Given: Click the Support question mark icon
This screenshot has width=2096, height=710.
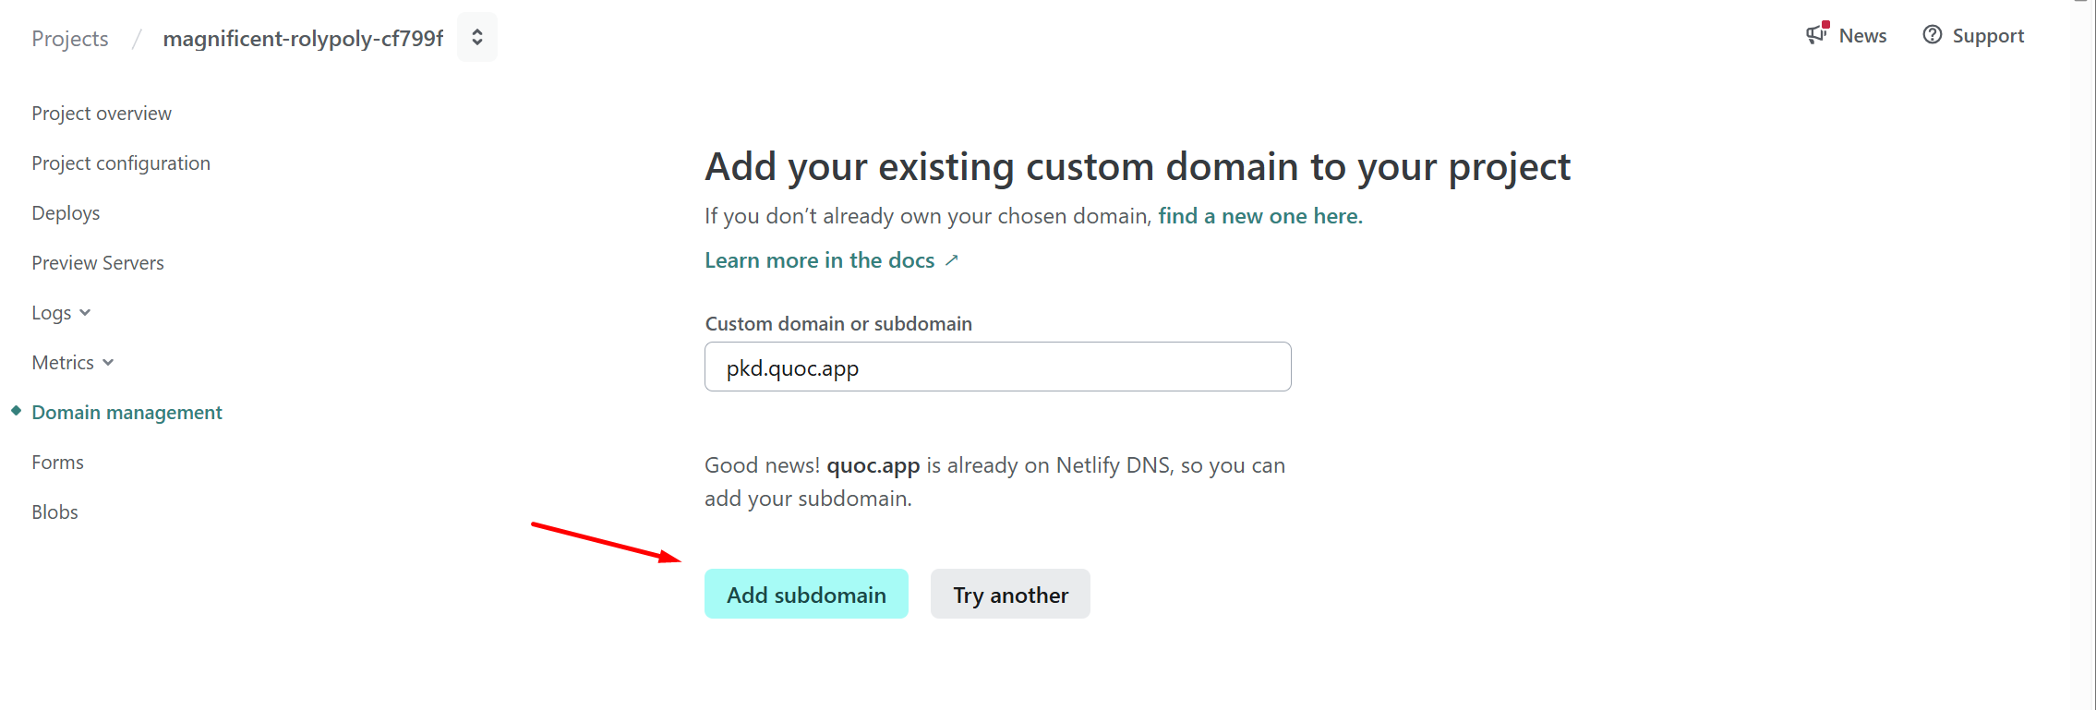Looking at the screenshot, I should [x=1932, y=35].
